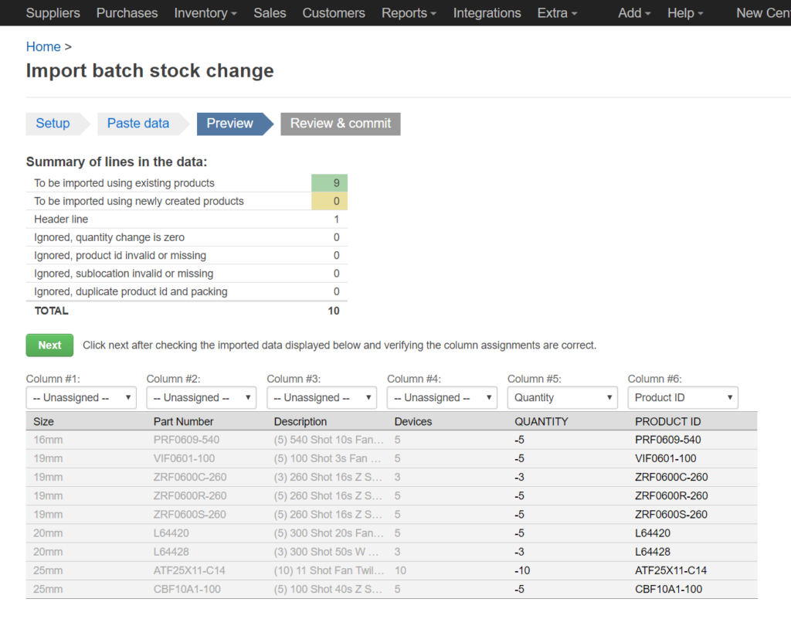Image resolution: width=791 pixels, height=626 pixels.
Task: Navigate to Customers
Action: point(334,13)
